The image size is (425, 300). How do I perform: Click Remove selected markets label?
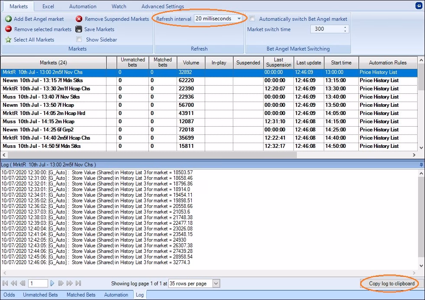pyautogui.click(x=43, y=29)
